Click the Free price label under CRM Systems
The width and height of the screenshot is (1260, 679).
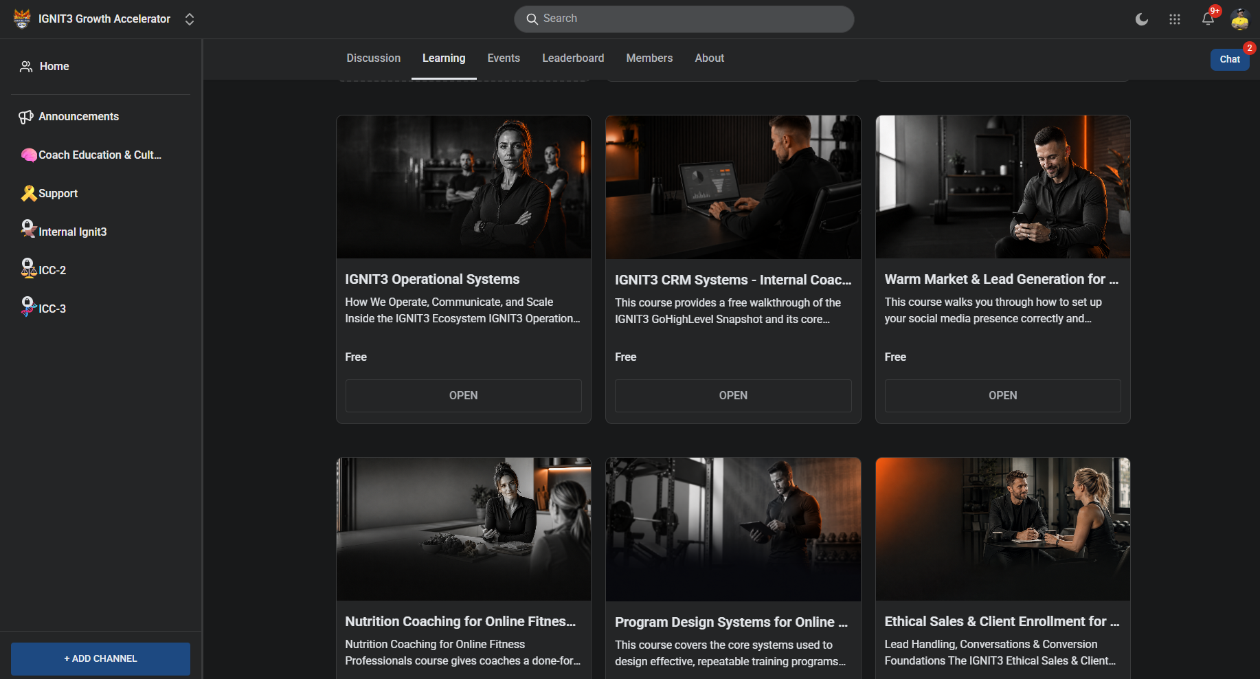[626, 357]
